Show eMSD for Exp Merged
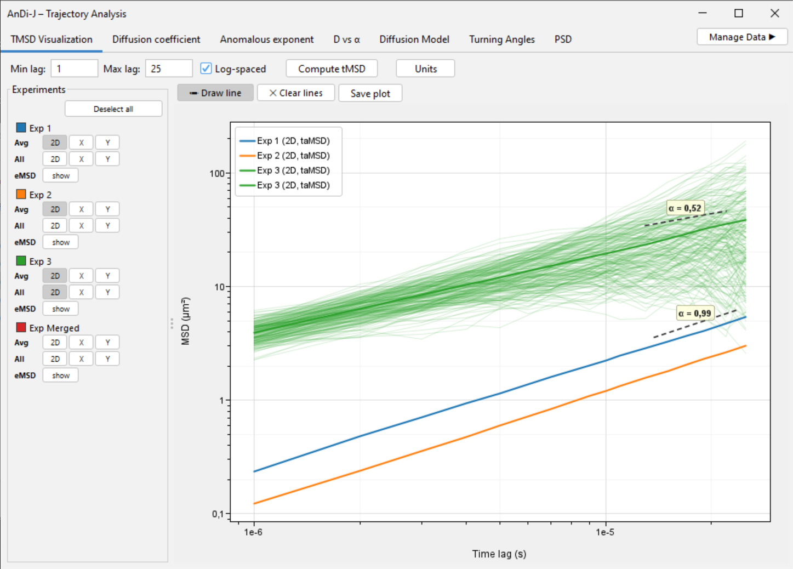The width and height of the screenshot is (793, 569). click(x=60, y=375)
